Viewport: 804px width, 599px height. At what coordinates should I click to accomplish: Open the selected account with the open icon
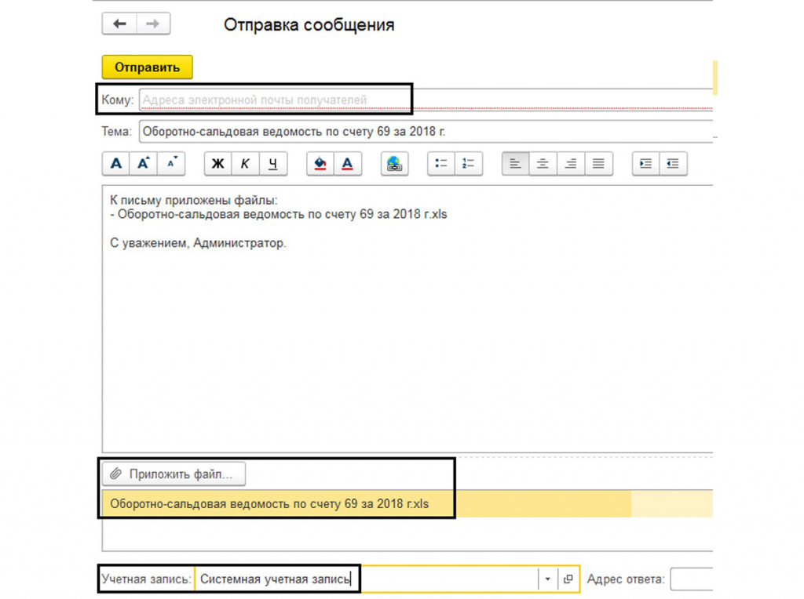coord(568,579)
